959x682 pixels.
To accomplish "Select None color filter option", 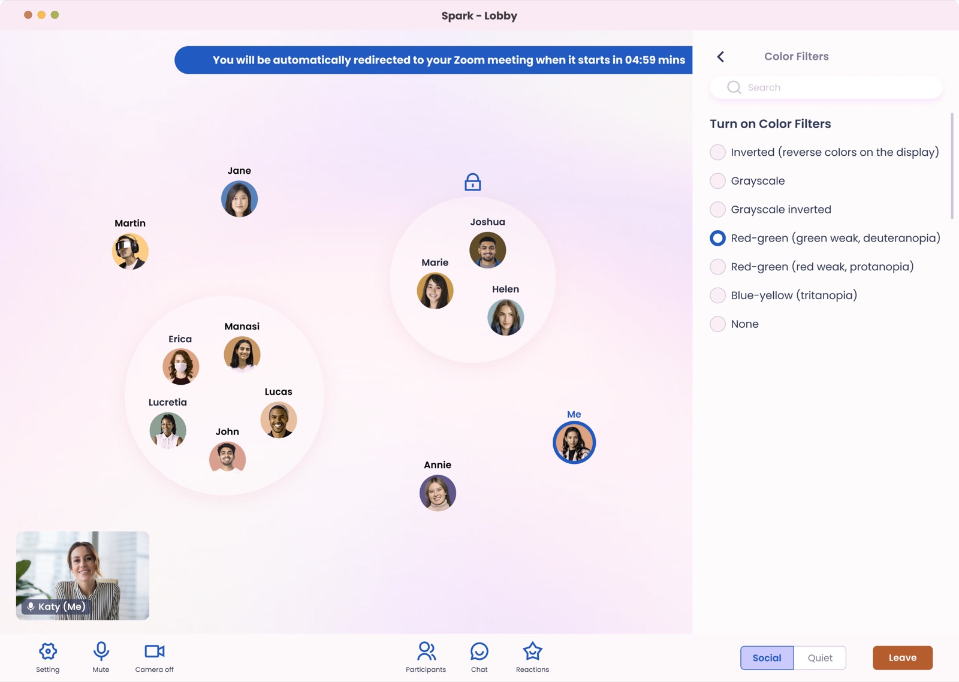I will 734,324.
